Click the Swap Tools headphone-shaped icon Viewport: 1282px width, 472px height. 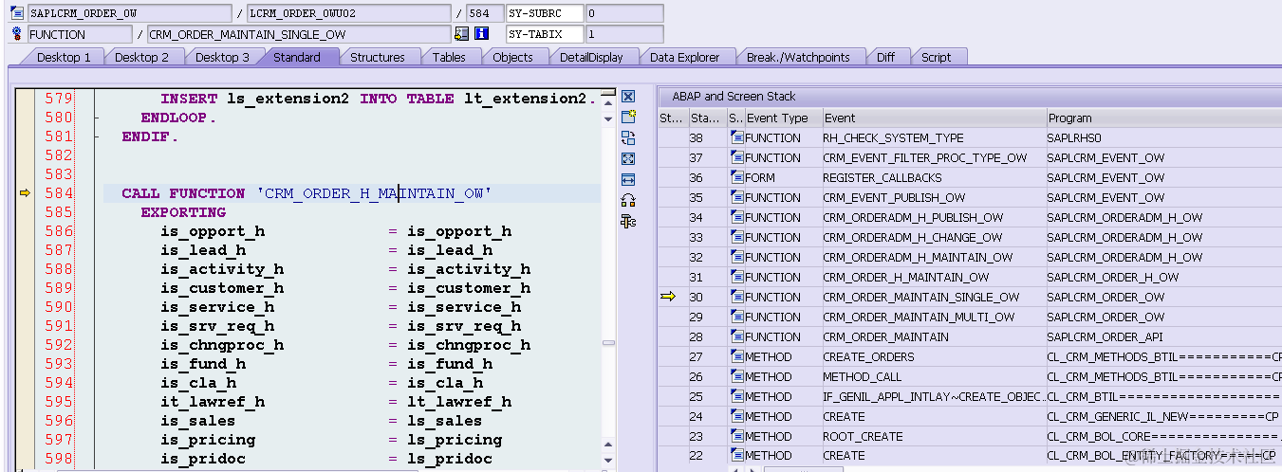coord(627,200)
